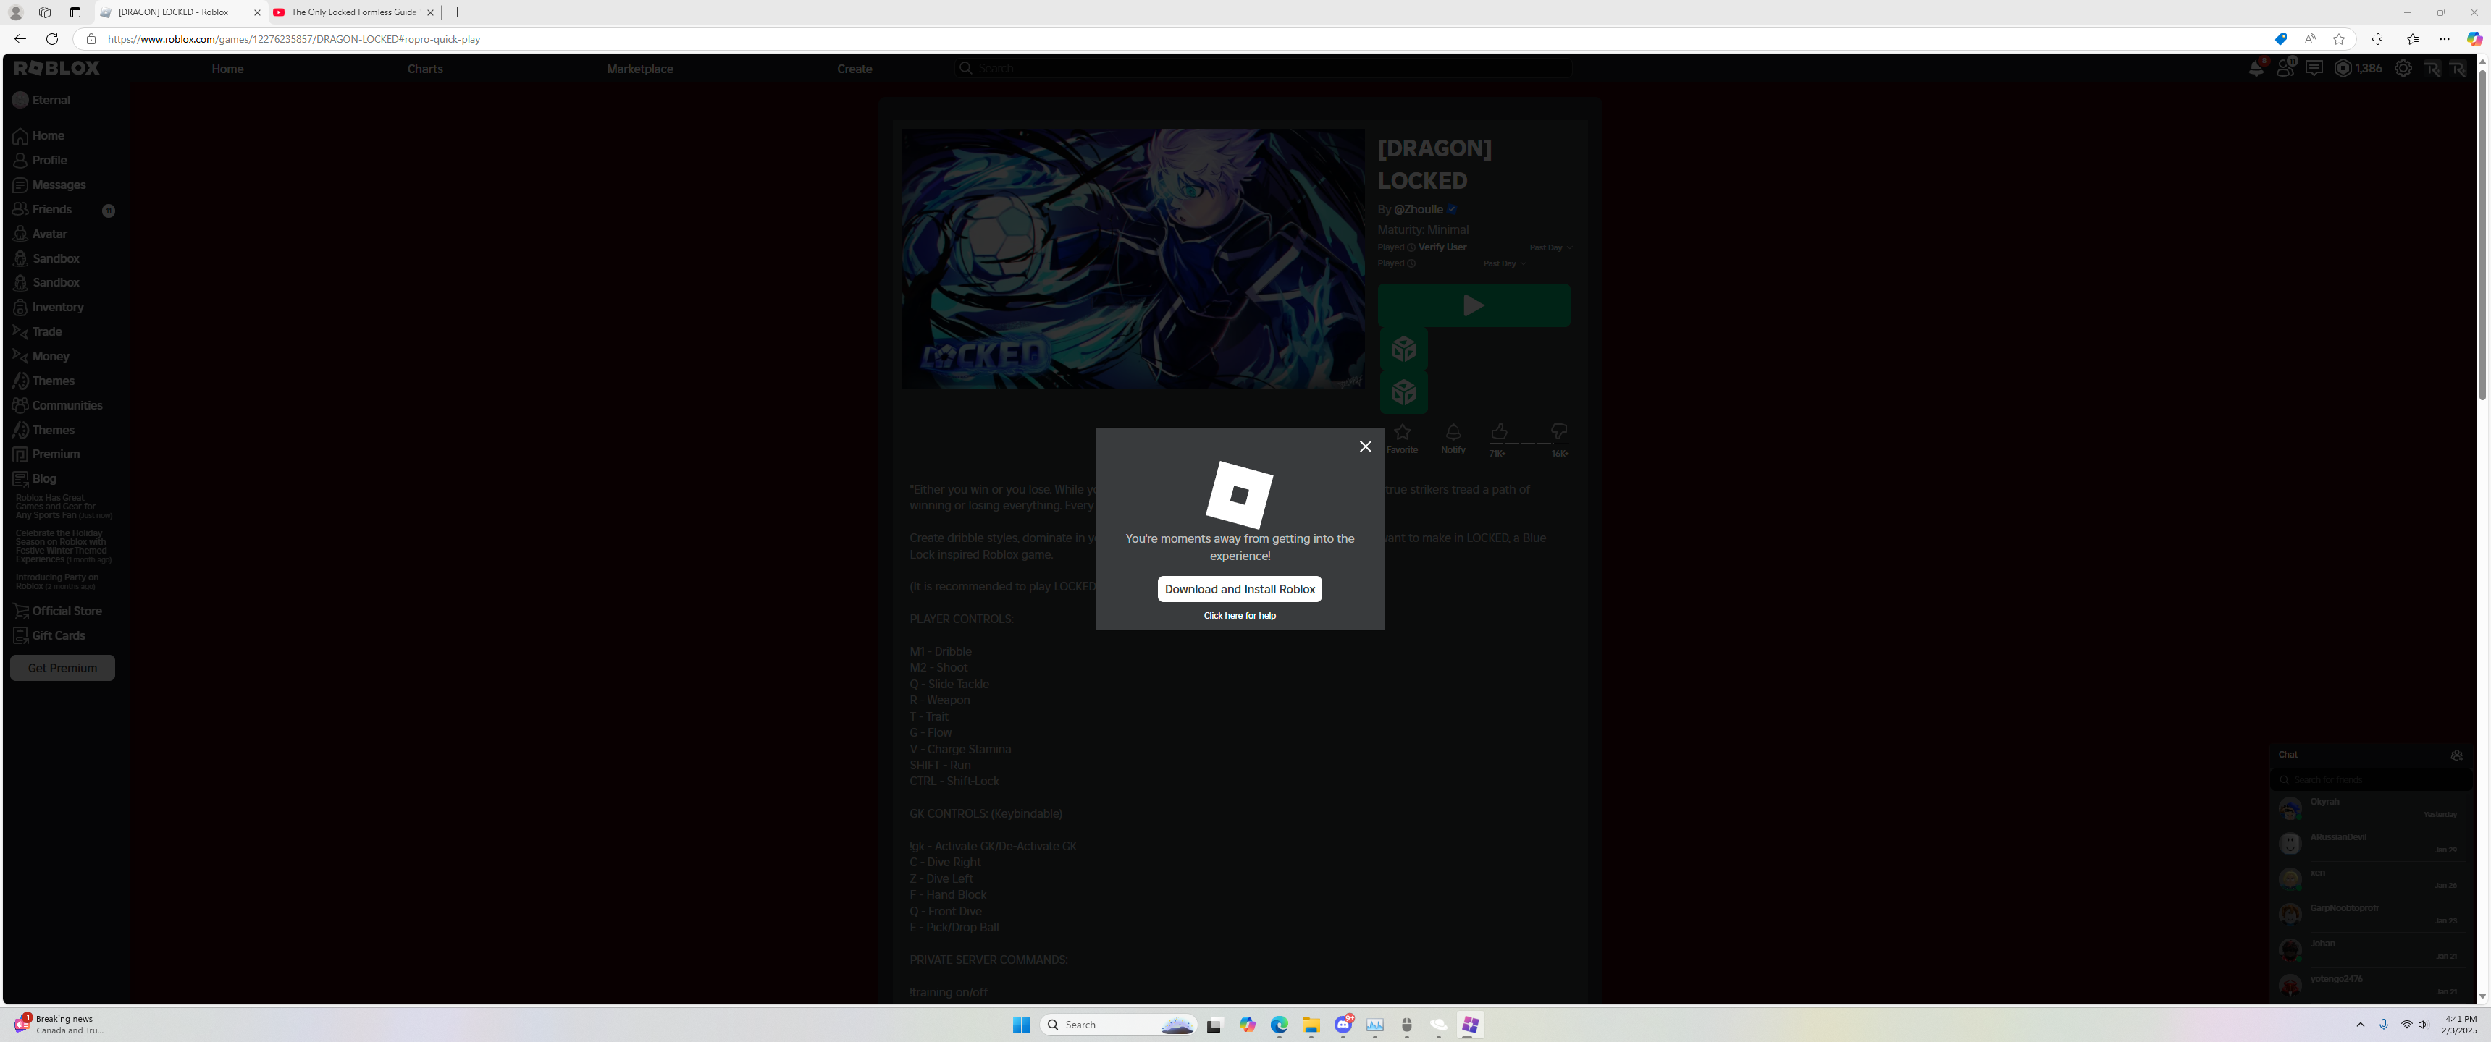Click the Get Premium button
This screenshot has width=2491, height=1042.
tap(63, 668)
